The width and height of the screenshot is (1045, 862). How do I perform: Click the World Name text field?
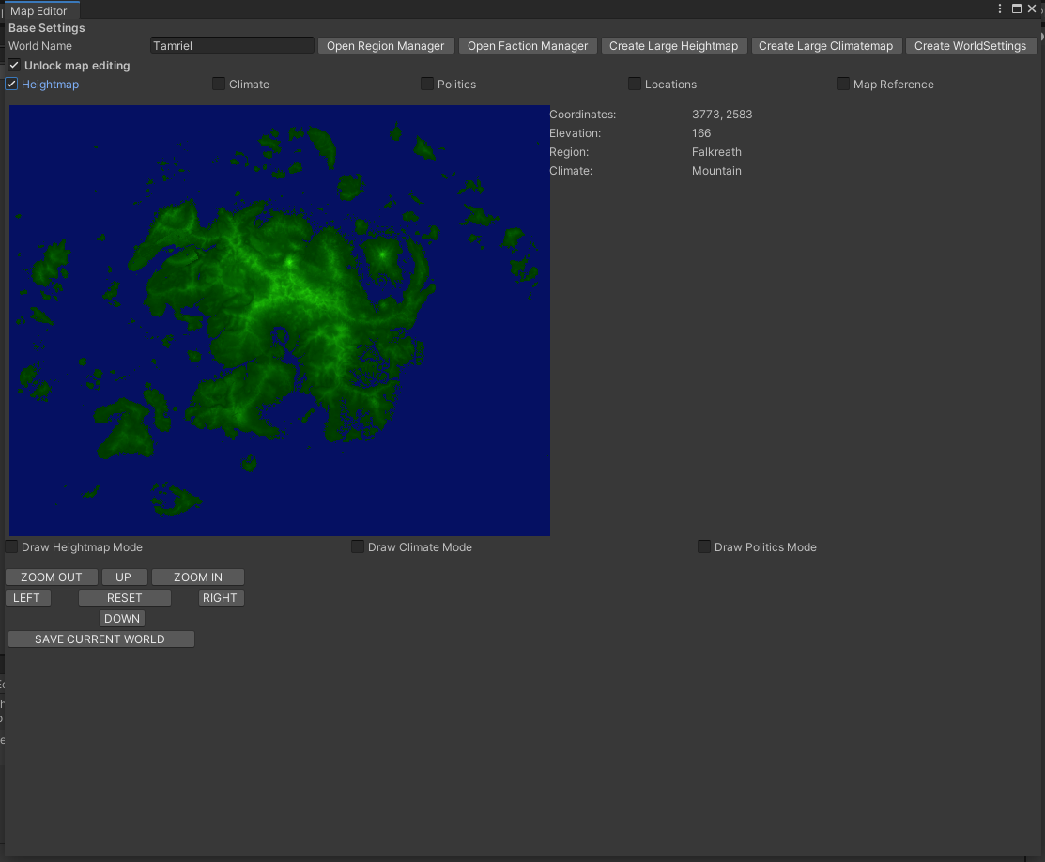click(232, 46)
